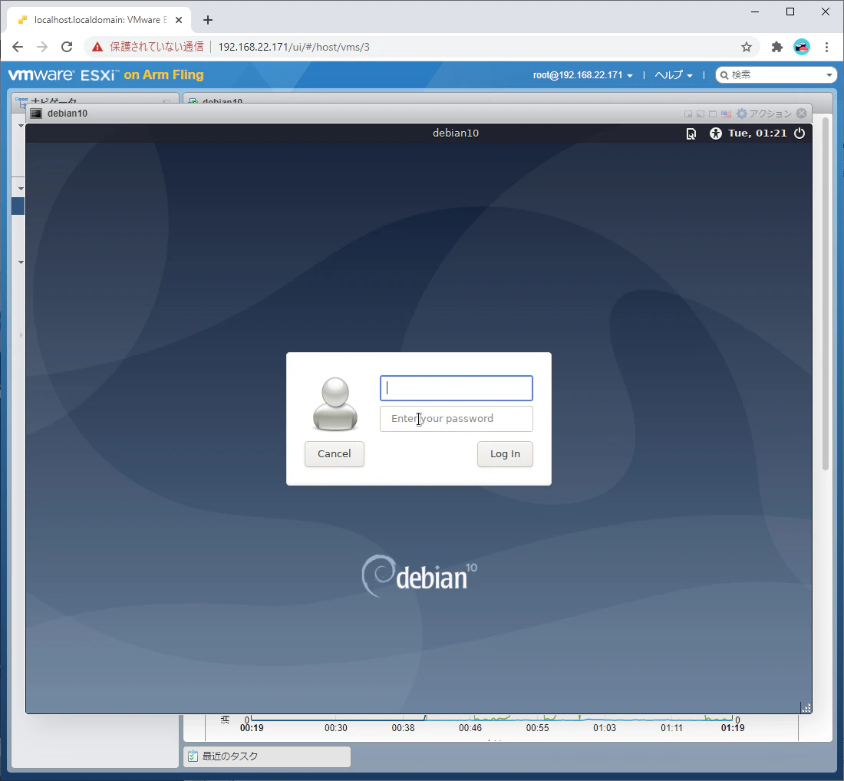Open the accessibility menu icon
844x781 pixels.
pos(715,133)
